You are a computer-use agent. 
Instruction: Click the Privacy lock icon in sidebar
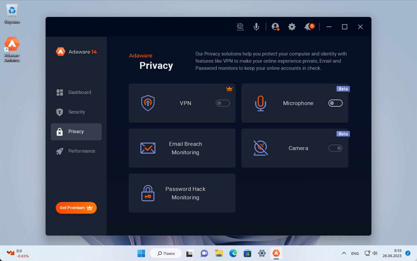coord(59,131)
